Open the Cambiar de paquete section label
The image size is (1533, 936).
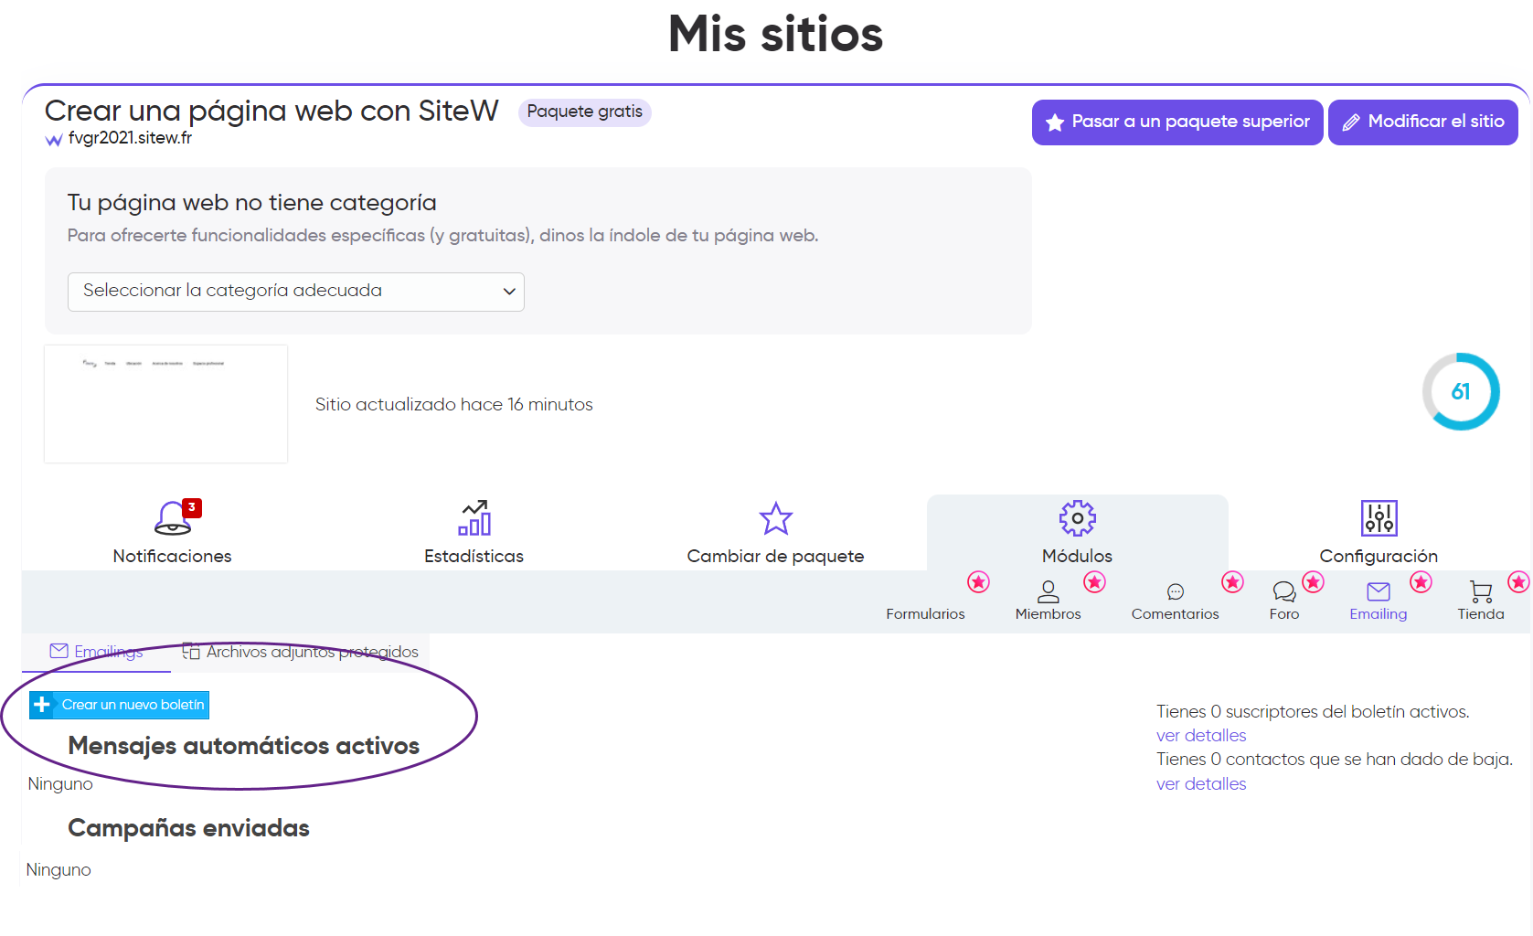(776, 556)
